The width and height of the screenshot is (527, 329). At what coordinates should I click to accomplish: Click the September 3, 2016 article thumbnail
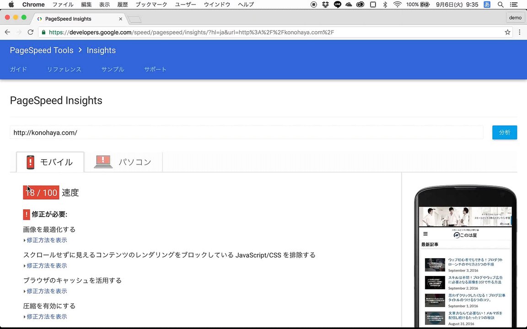(435, 265)
